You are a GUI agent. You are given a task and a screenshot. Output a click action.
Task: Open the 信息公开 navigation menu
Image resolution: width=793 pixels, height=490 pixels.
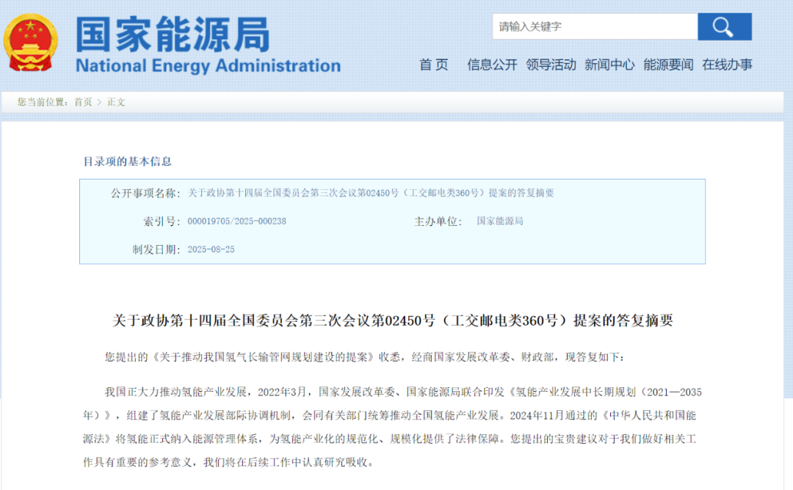(492, 65)
